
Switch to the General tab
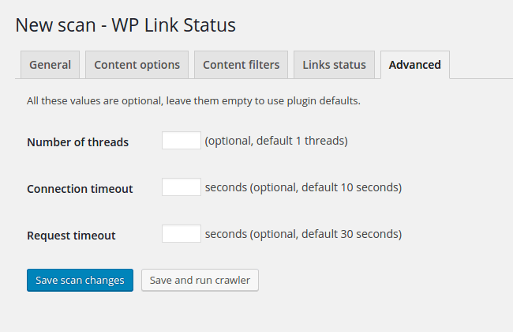pos(50,65)
